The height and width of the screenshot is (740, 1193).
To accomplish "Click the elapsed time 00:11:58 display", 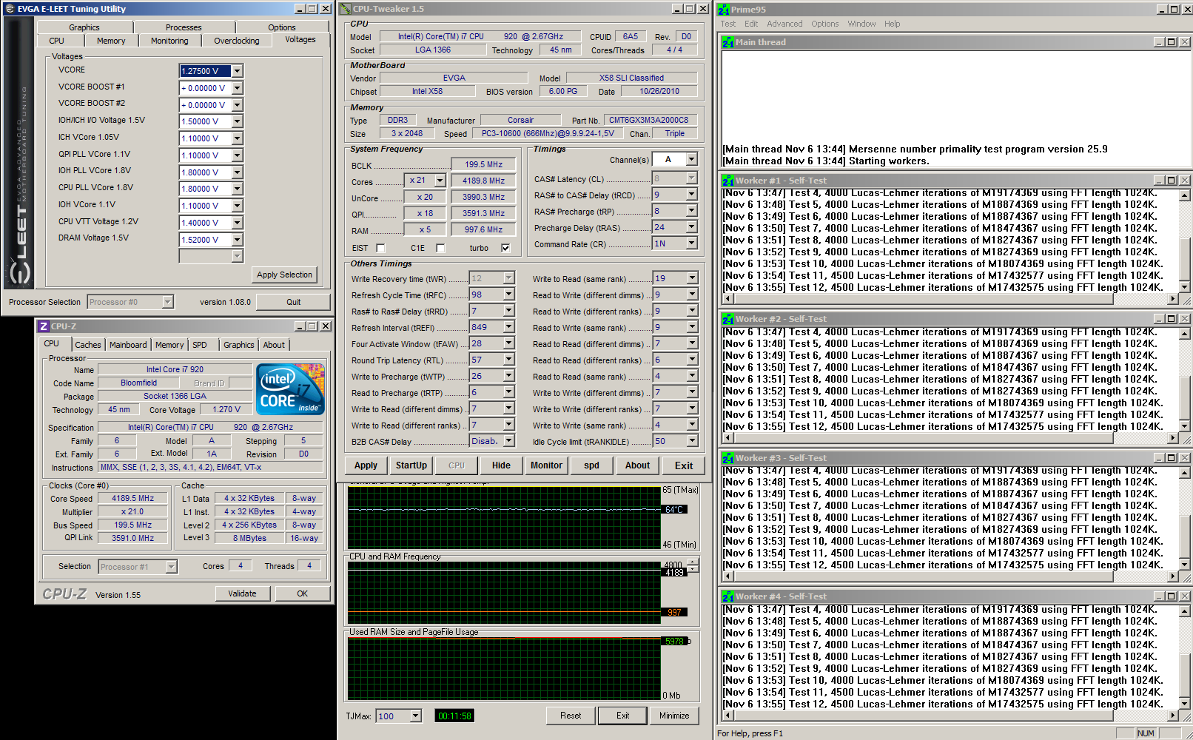I will [454, 716].
